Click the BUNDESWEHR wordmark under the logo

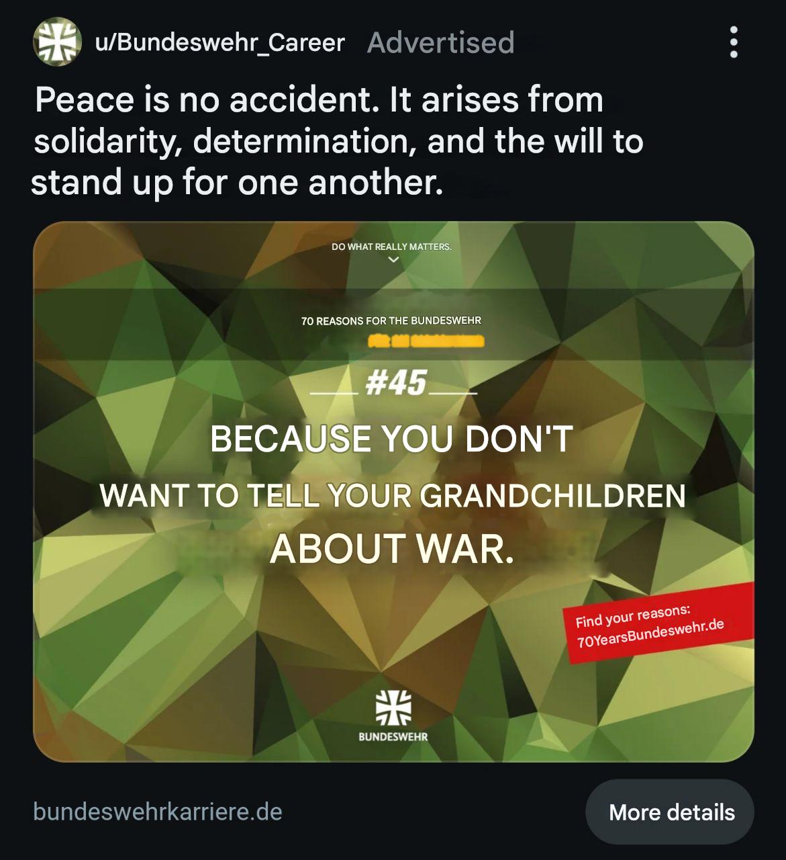click(393, 736)
